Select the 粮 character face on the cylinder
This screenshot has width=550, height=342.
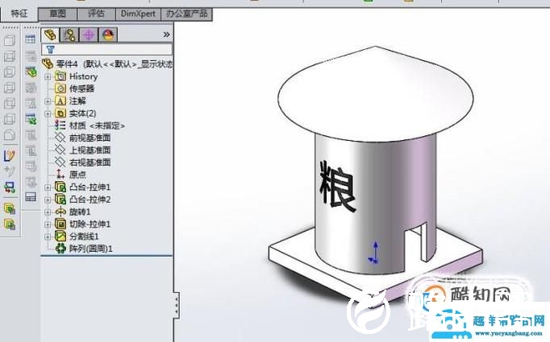click(x=338, y=186)
